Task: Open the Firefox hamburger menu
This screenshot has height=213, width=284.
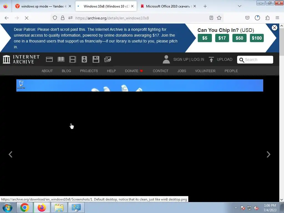Action: pyautogui.click(x=277, y=18)
